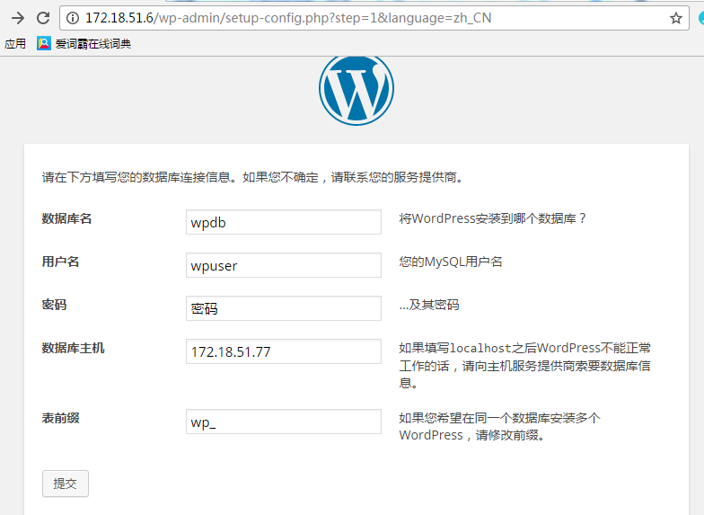Click the 数据库主机 label
Viewport: 704px width, 515px height.
coord(74,348)
